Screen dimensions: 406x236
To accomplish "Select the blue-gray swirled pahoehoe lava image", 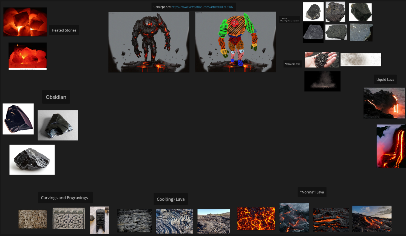I will coord(174,221).
